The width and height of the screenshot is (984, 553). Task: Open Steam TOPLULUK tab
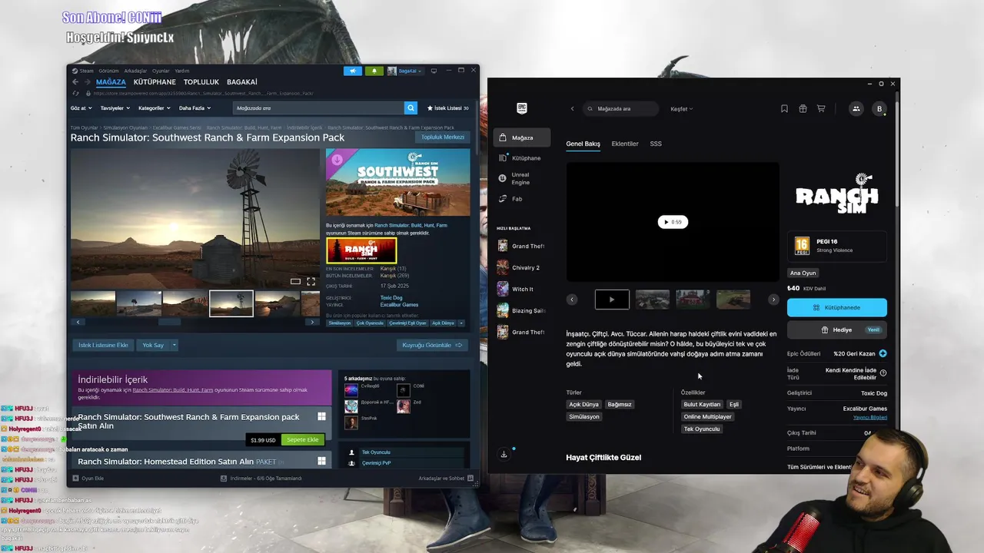coord(201,82)
